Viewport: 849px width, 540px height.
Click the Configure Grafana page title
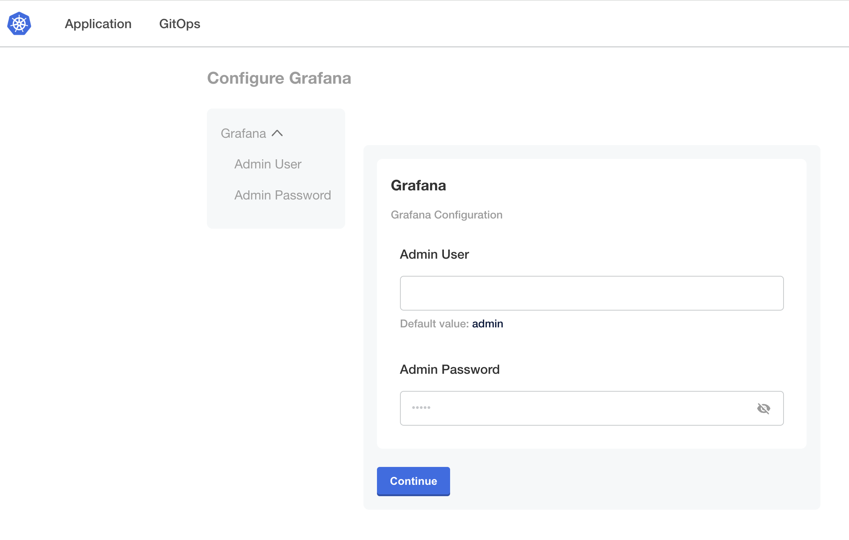(279, 78)
